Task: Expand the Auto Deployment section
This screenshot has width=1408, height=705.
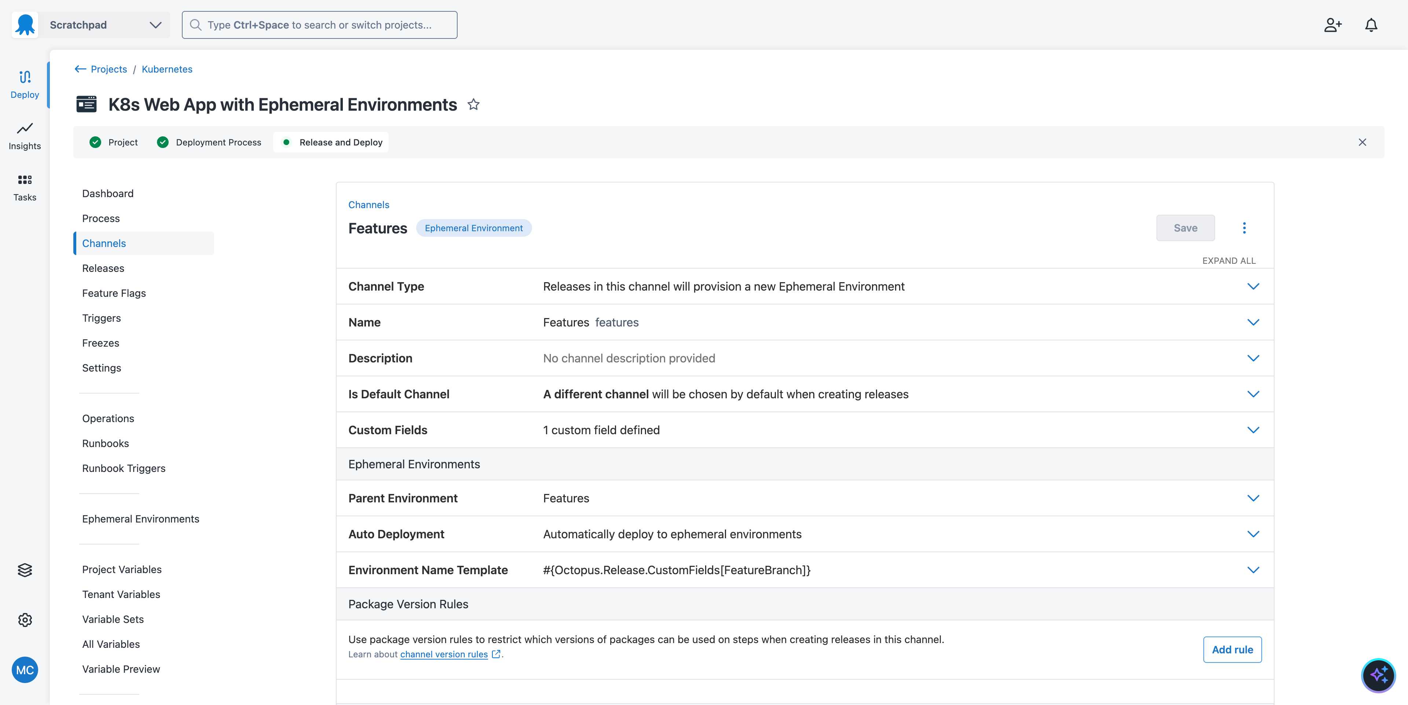Action: (1253, 534)
